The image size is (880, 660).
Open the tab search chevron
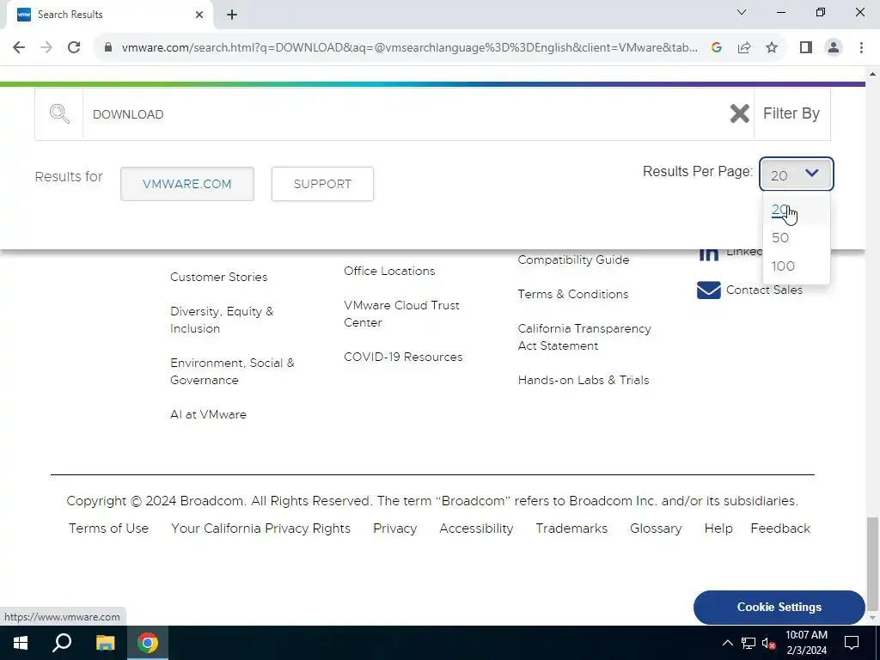point(742,12)
